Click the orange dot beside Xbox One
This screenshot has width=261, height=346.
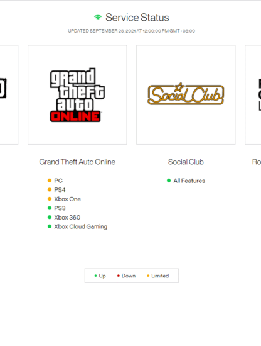[x=50, y=199]
